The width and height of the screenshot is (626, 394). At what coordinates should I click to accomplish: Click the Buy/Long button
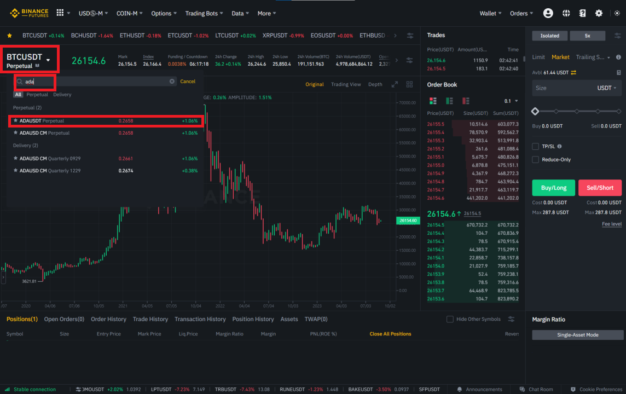tap(553, 188)
